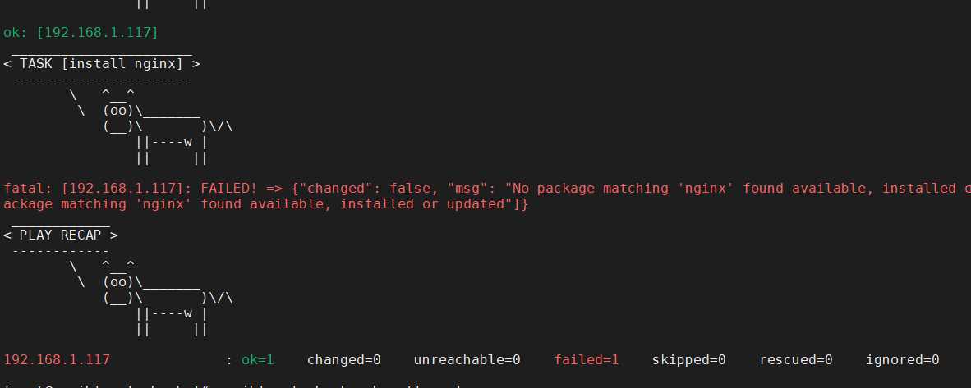Click the skipped=0 recap value
The height and width of the screenshot is (388, 971).
(688, 360)
